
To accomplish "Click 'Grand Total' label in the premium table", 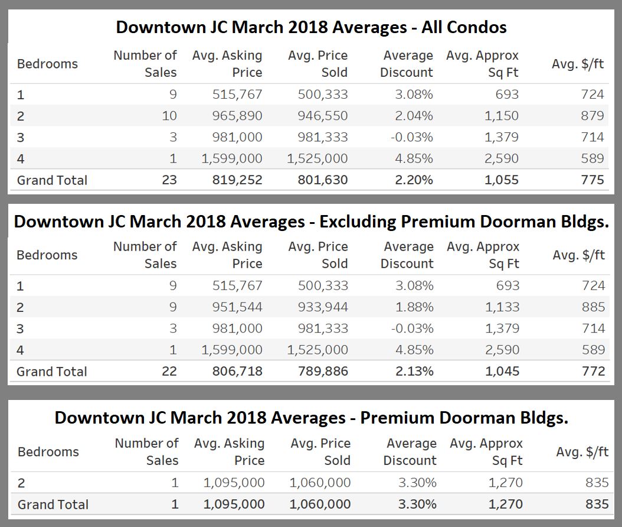I will (x=53, y=505).
